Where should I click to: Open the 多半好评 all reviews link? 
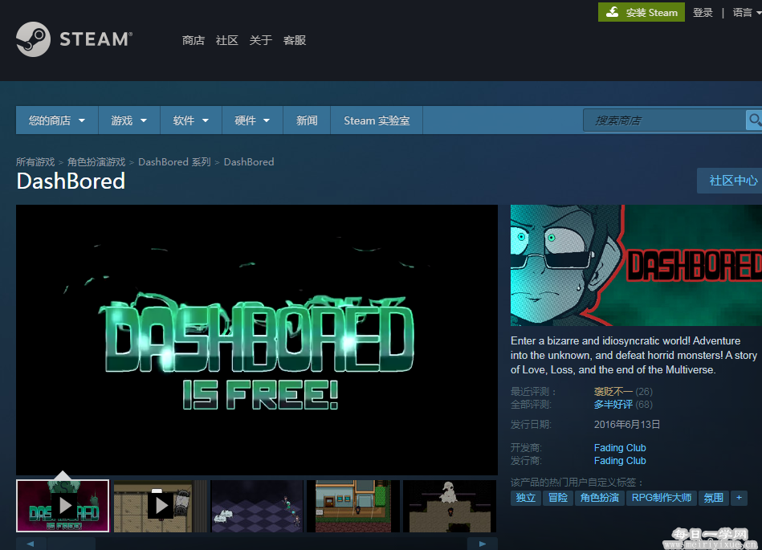613,405
